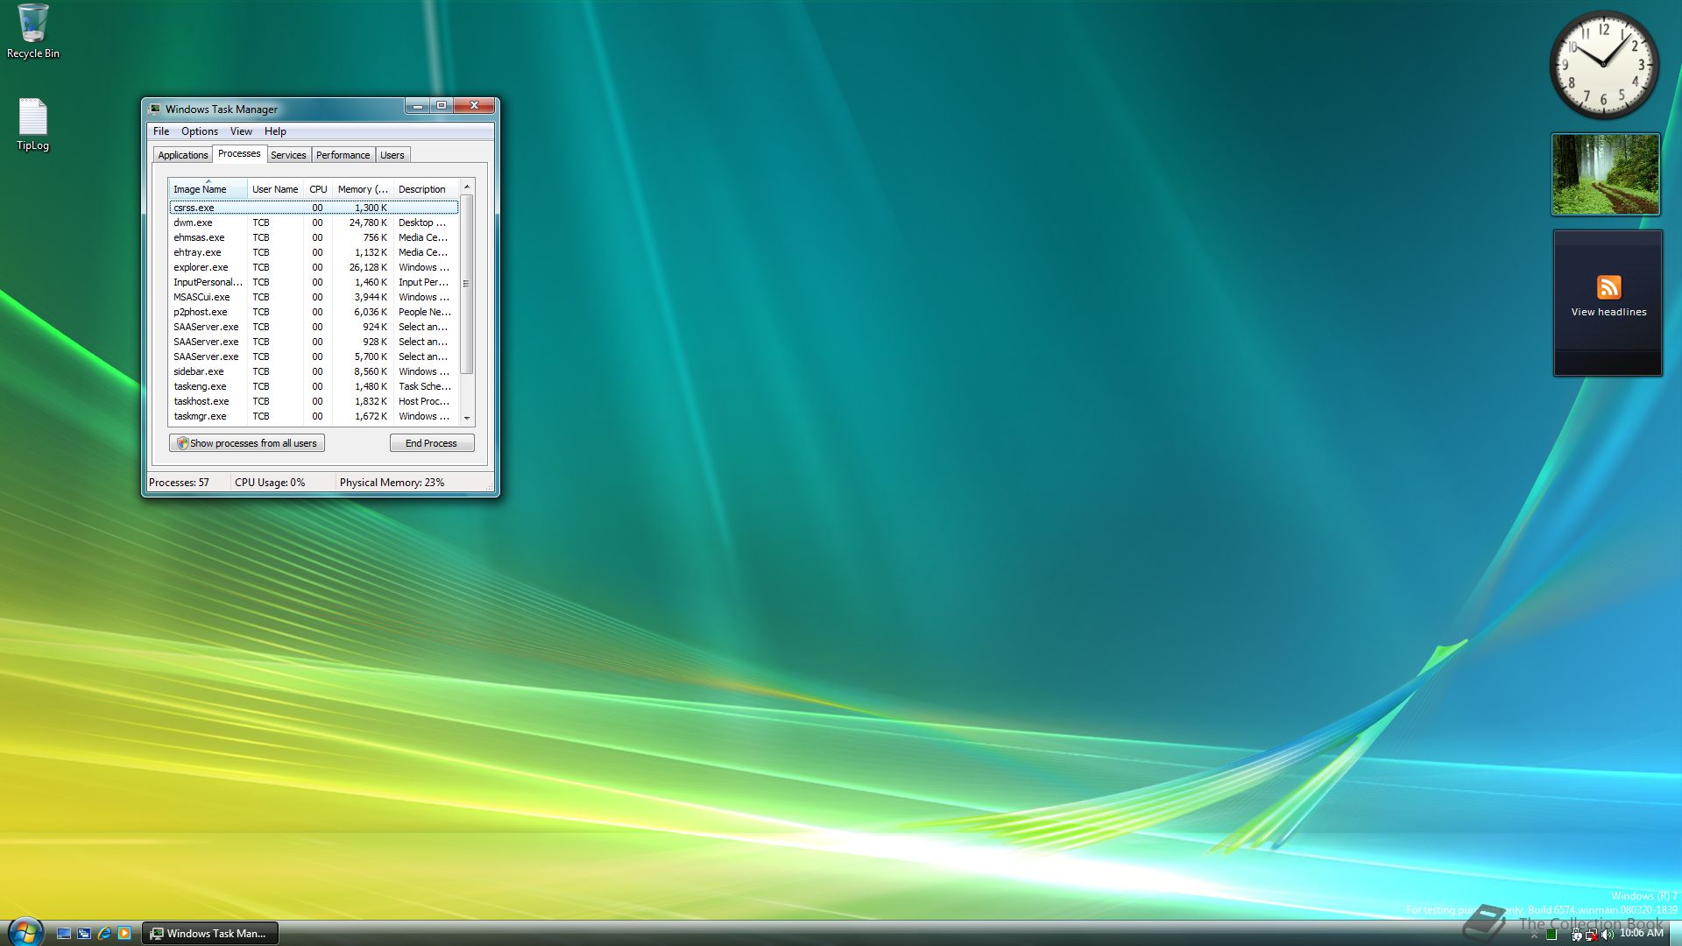Minimize the Task Manager window
1682x946 pixels.
418,106
